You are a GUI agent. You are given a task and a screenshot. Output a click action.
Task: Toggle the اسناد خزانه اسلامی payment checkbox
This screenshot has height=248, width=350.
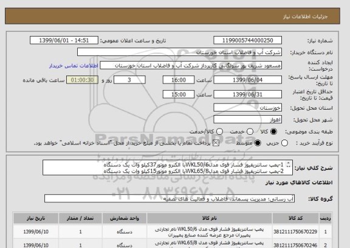click(216, 143)
